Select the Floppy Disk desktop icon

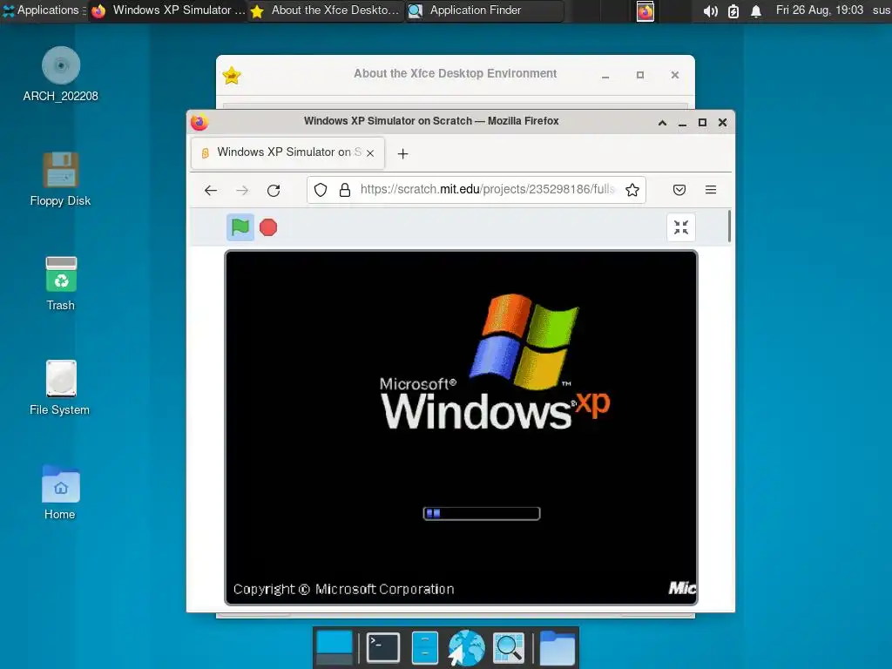[x=60, y=179]
